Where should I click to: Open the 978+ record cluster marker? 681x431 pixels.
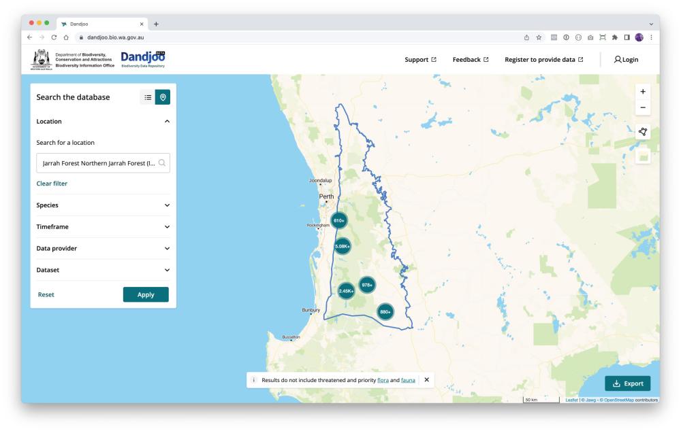pyautogui.click(x=367, y=285)
